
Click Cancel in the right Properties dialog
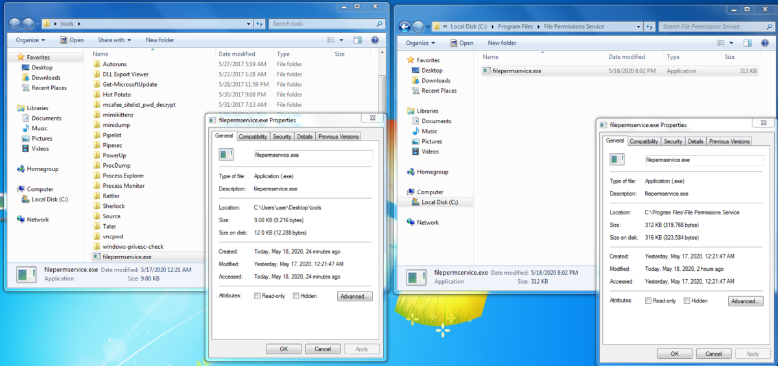(x=714, y=354)
